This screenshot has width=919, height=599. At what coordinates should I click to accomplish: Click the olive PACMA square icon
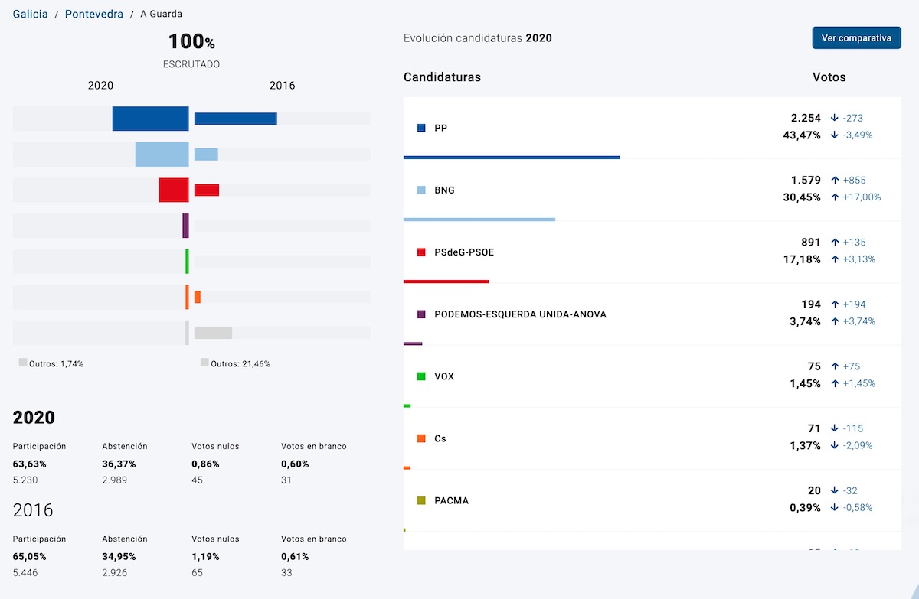point(421,500)
